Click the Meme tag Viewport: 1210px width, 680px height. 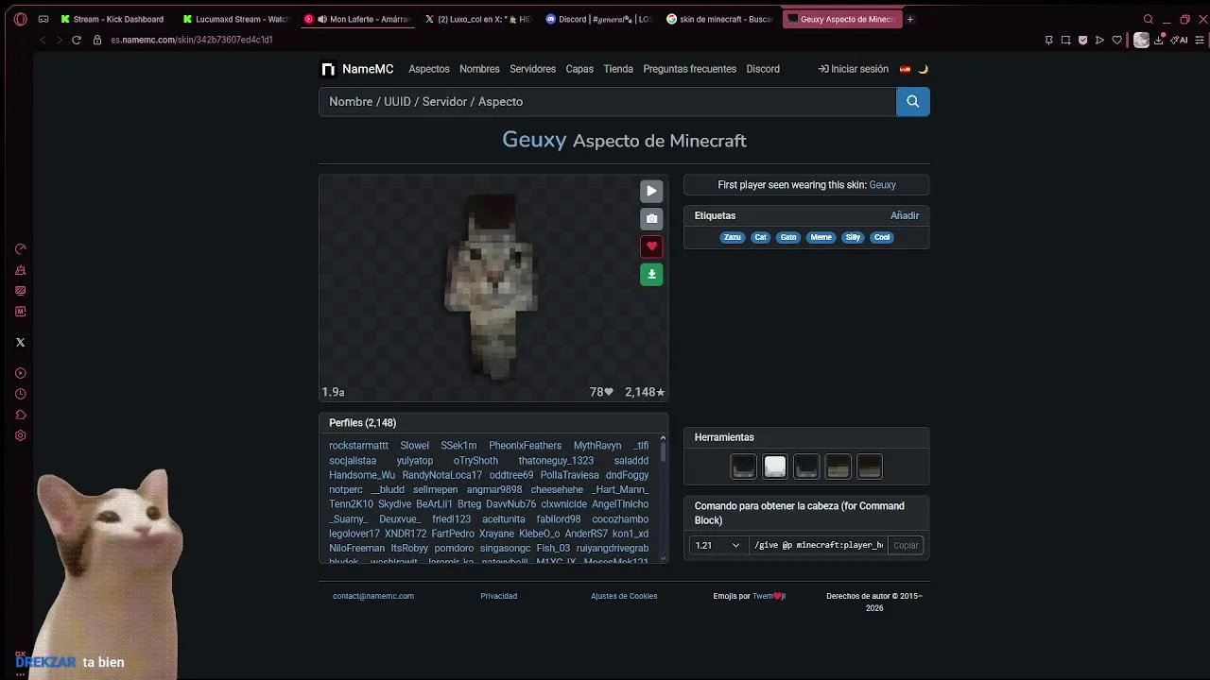click(x=821, y=237)
